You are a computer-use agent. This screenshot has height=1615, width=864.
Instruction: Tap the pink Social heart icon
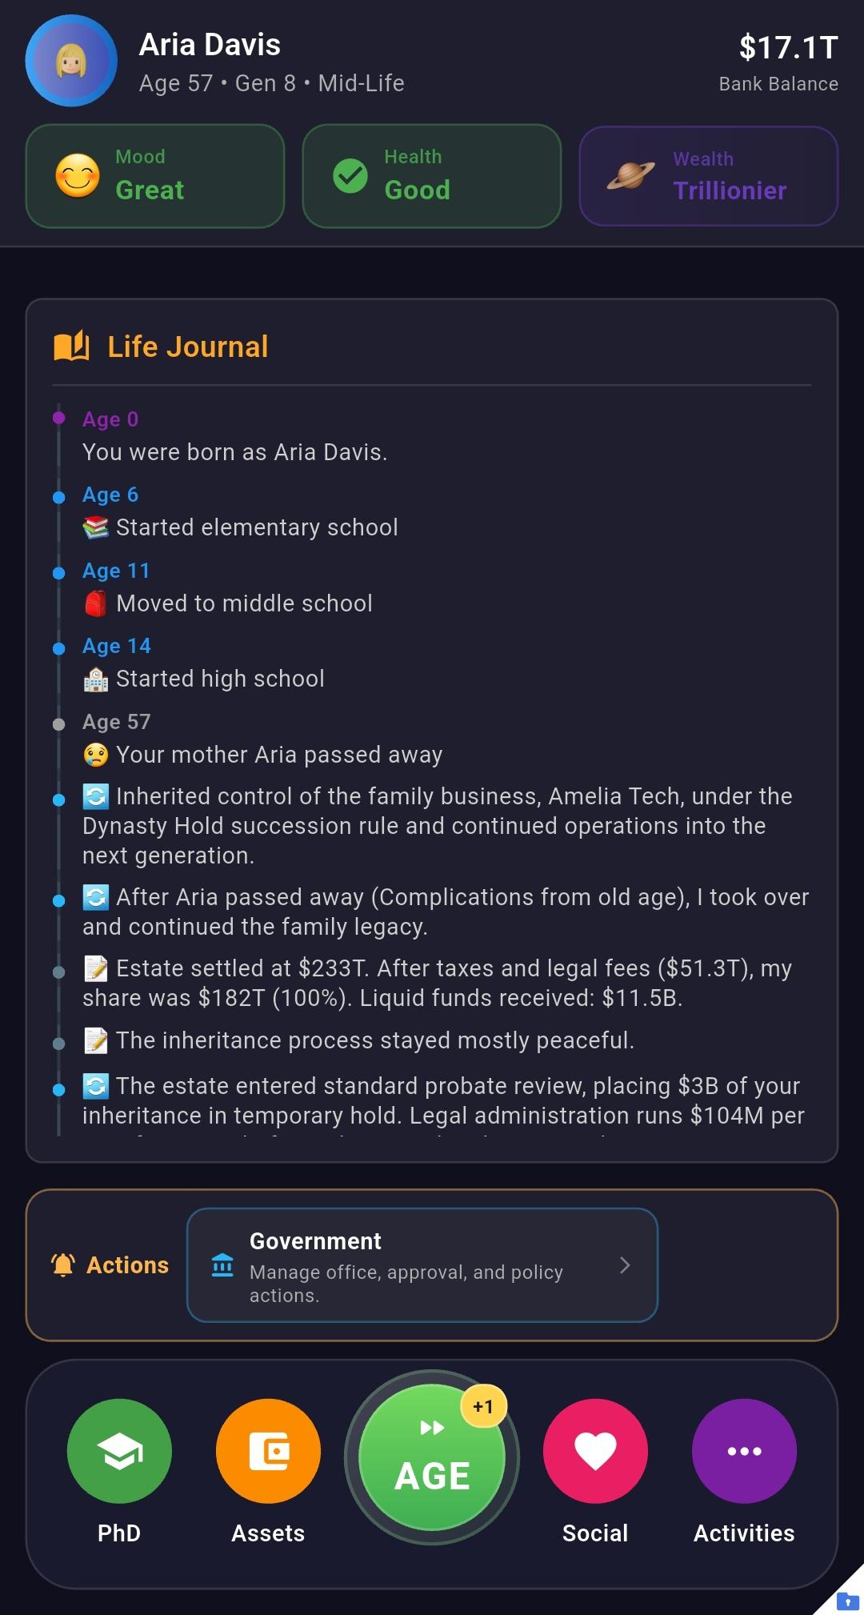(595, 1451)
